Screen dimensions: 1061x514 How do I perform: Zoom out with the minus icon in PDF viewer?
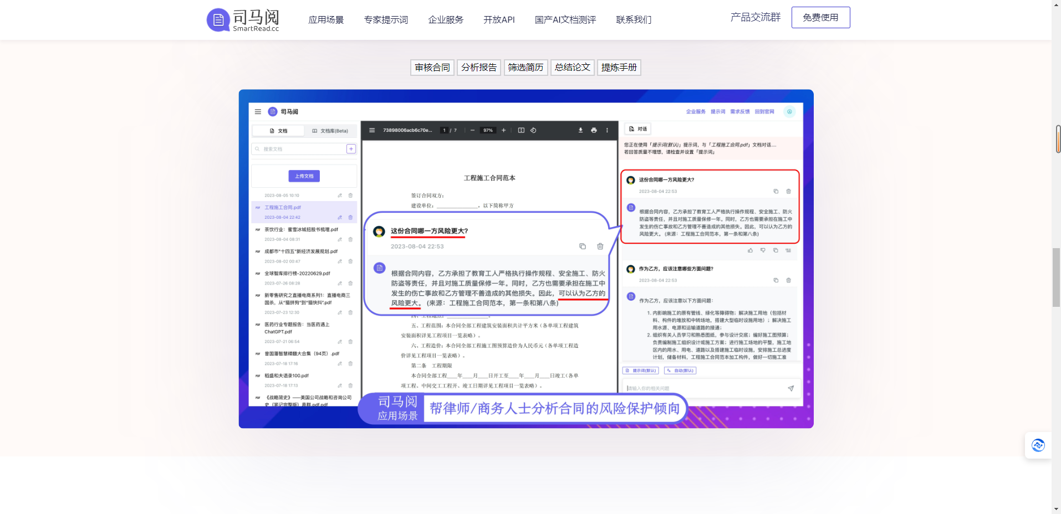pos(472,130)
